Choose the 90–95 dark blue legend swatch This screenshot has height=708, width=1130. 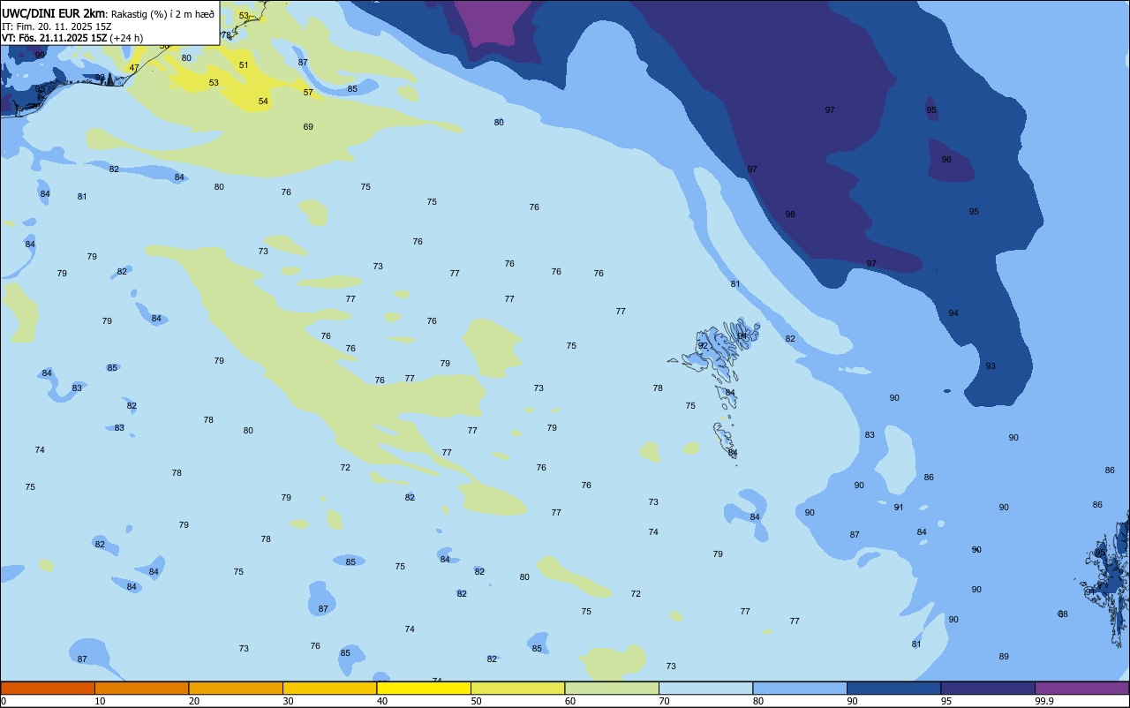click(893, 688)
